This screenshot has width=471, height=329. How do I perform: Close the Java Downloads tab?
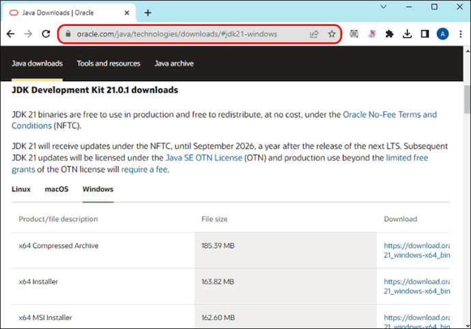point(127,12)
